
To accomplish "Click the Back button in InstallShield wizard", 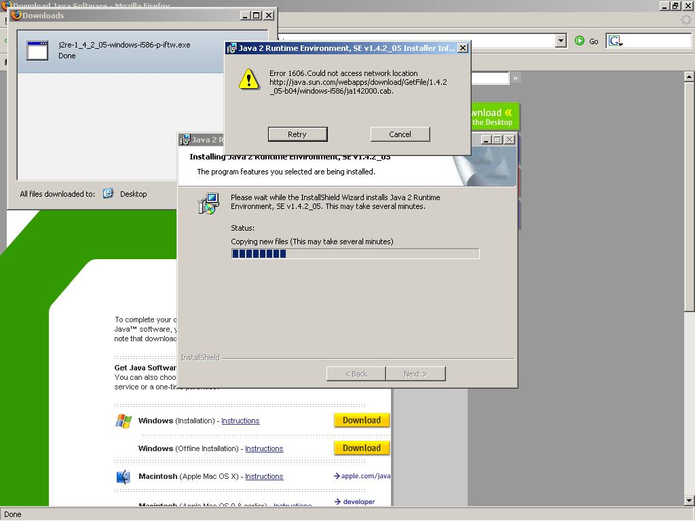I will pyautogui.click(x=356, y=374).
